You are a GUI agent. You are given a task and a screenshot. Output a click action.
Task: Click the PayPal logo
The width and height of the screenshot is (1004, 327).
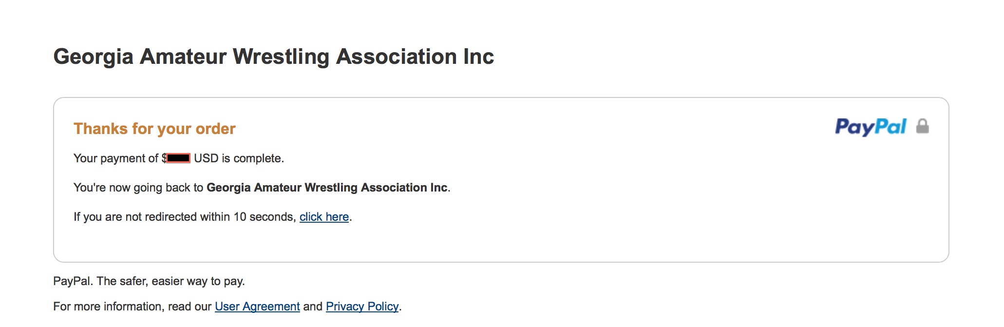pos(871,127)
